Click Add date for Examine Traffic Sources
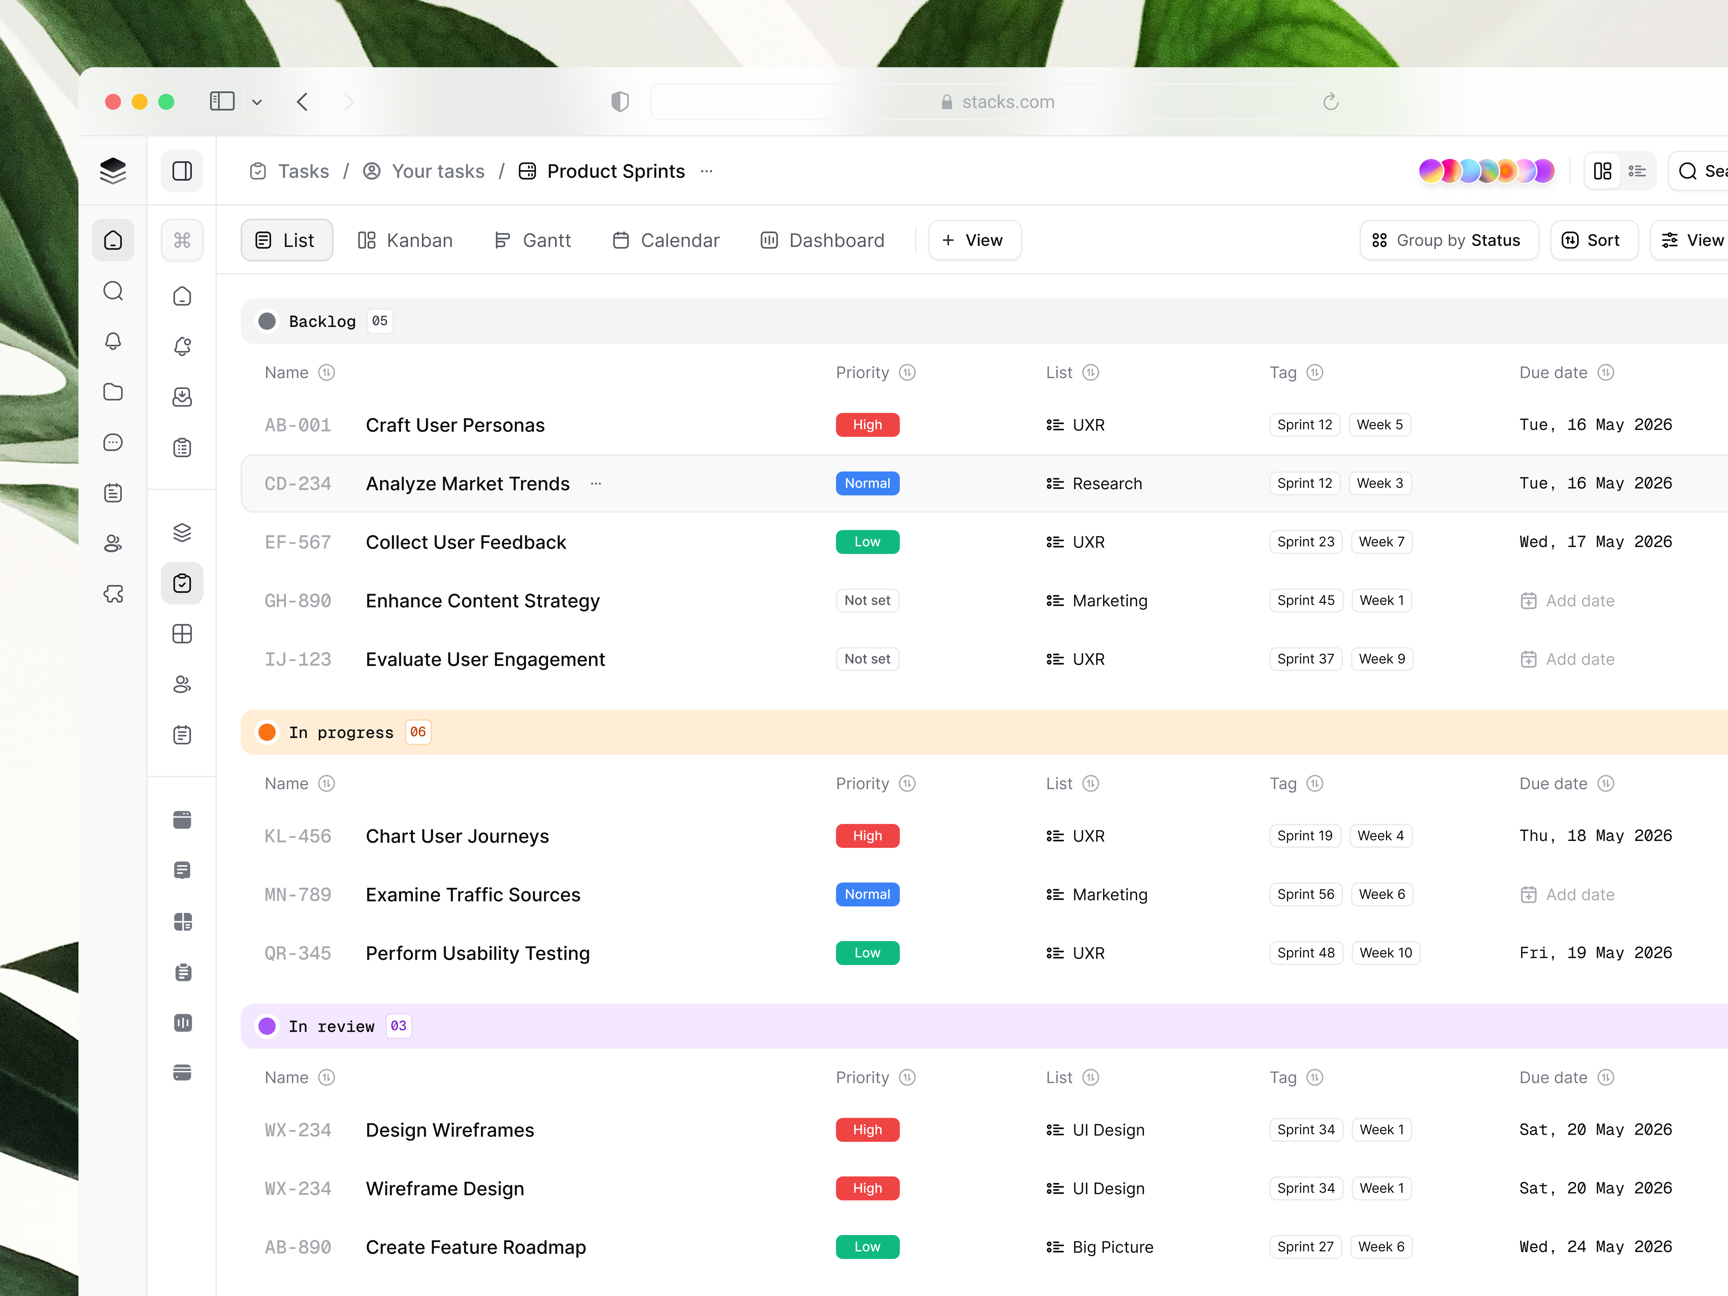The image size is (1728, 1296). (x=1567, y=895)
